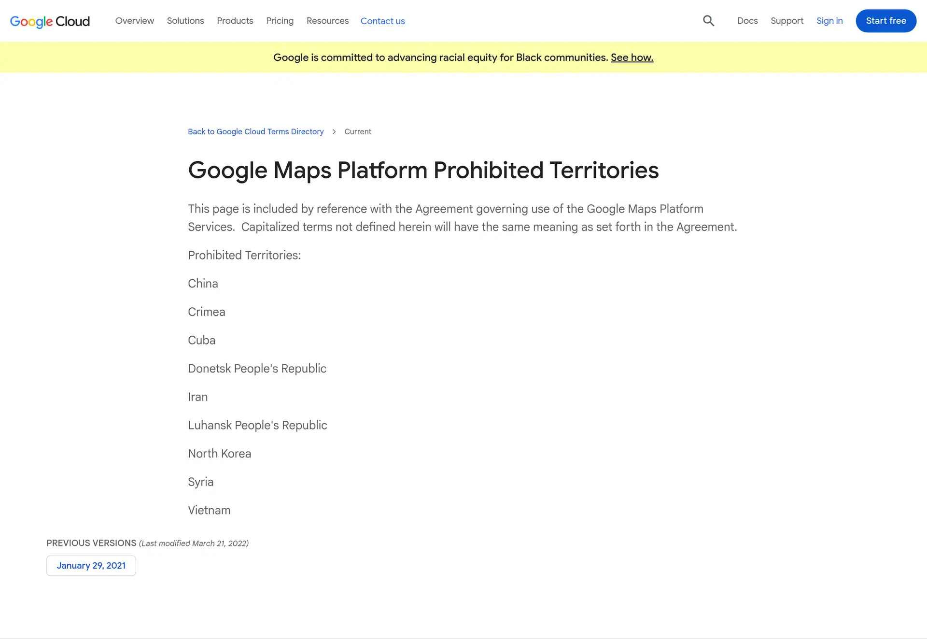Screen dimensions: 927x644
Task: Click the Last modified March 21, 2022 note
Action: [x=194, y=544]
